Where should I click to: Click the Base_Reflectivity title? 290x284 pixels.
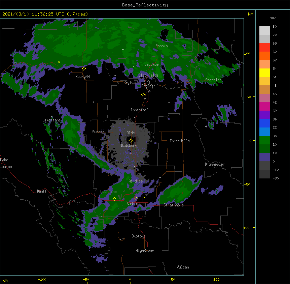[x=145, y=5]
